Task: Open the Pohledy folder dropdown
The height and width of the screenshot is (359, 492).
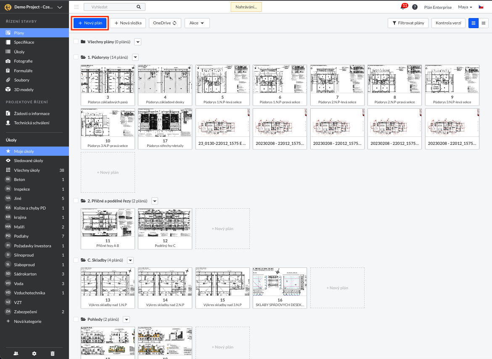Action: pos(126,320)
